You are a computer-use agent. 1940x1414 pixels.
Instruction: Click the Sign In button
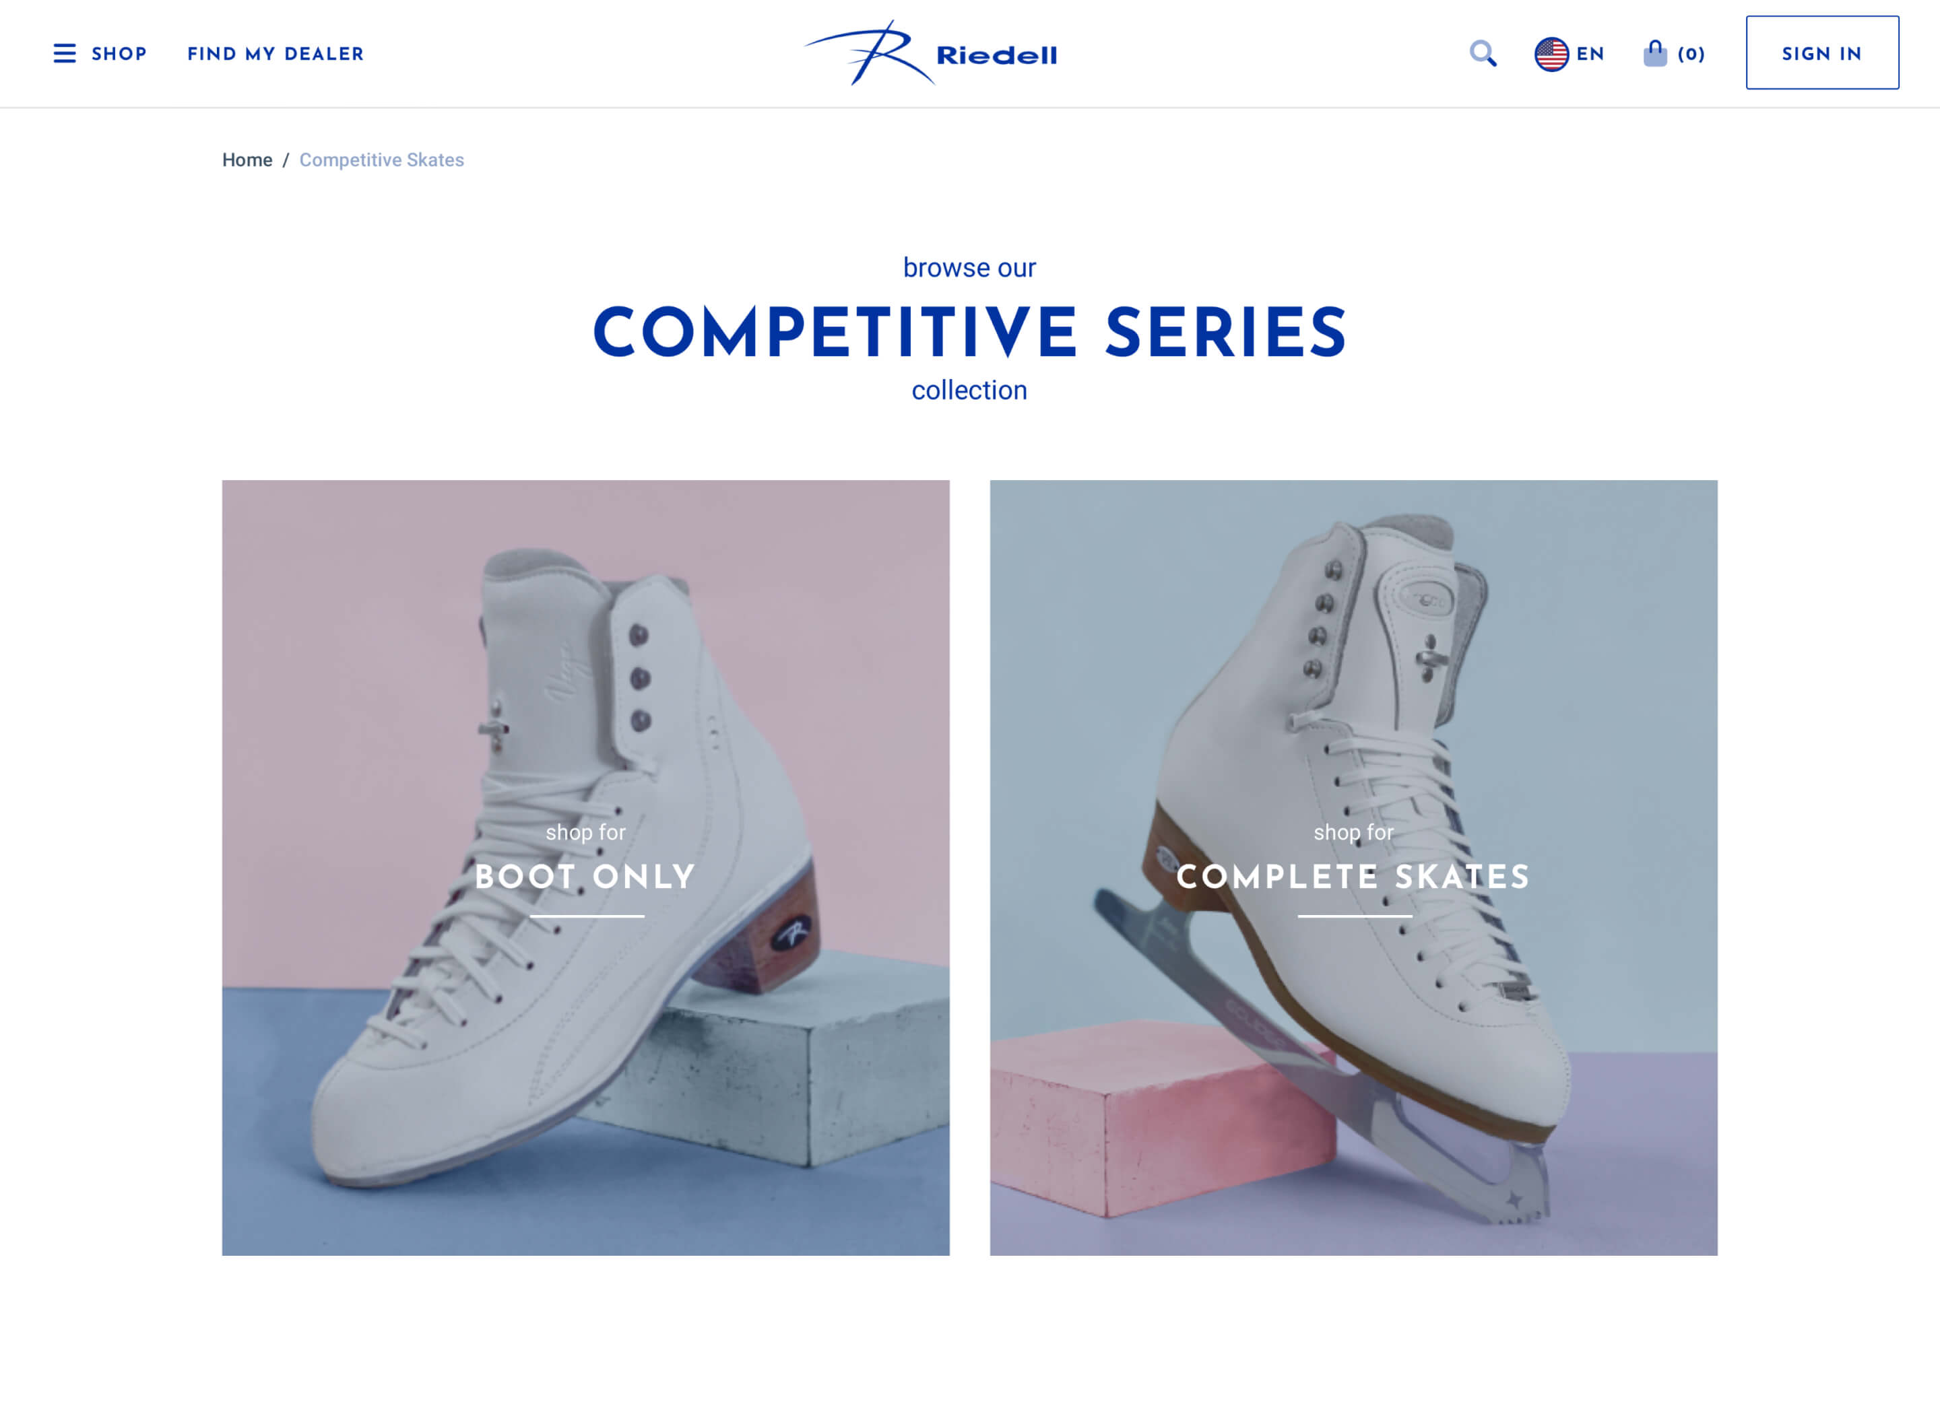1822,53
